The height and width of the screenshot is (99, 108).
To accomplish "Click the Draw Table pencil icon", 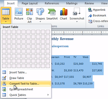I will point(4,78).
